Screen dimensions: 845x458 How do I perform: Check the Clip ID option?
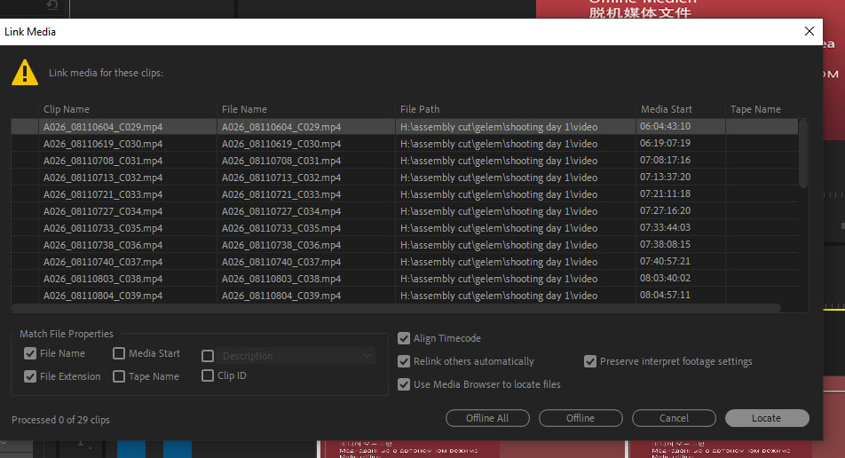point(208,375)
